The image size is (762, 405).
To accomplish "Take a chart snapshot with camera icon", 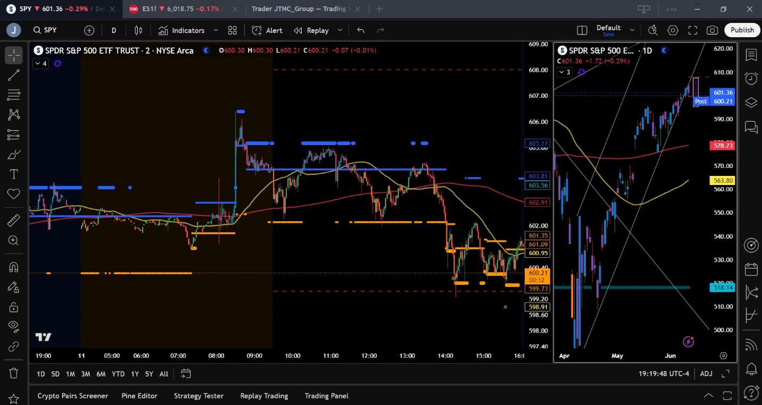I will pyautogui.click(x=713, y=30).
